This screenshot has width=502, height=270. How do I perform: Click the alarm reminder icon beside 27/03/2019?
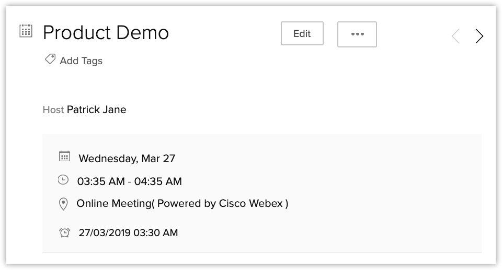(x=65, y=232)
